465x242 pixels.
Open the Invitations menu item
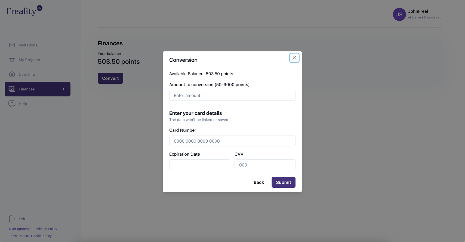click(28, 45)
